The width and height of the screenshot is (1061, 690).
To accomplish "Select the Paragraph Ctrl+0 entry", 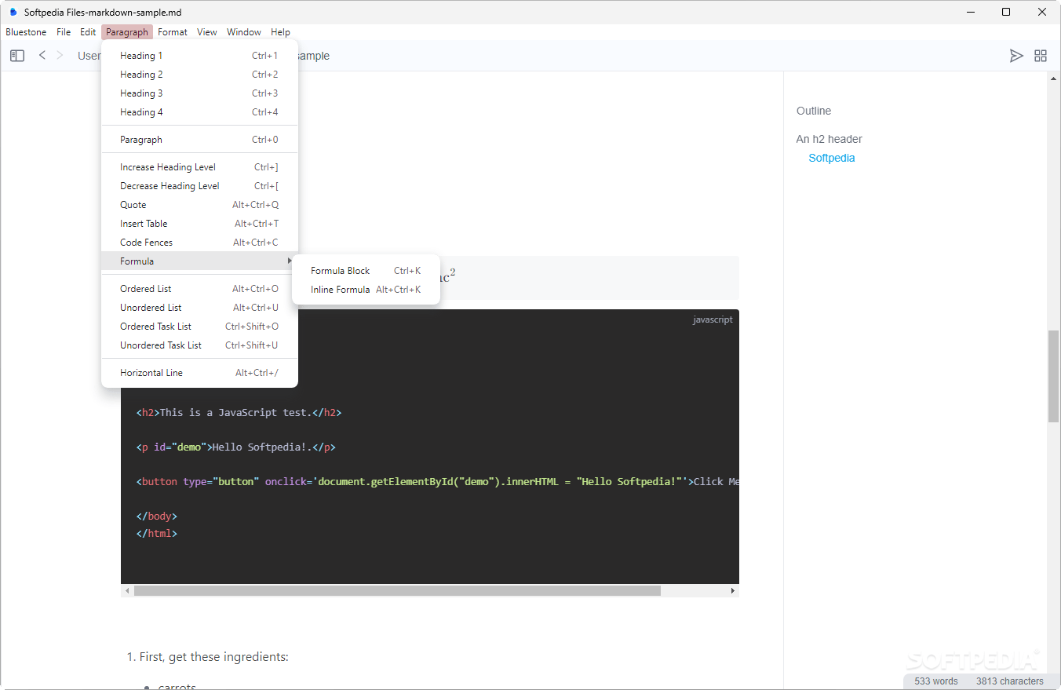I will tap(199, 140).
